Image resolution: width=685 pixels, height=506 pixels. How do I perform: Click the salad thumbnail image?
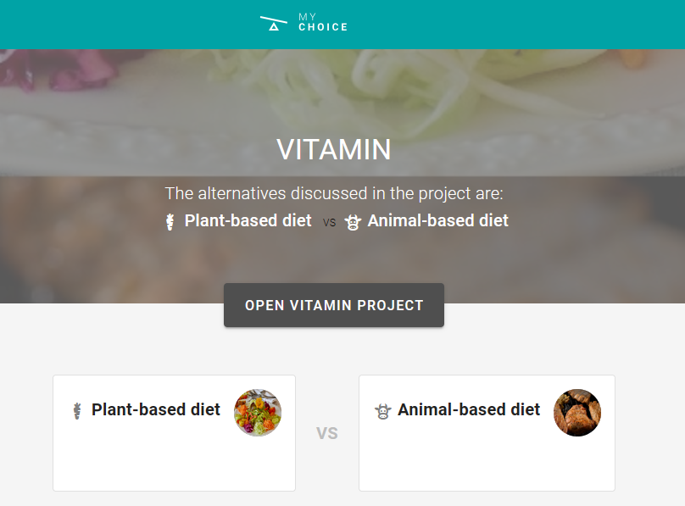pos(258,413)
